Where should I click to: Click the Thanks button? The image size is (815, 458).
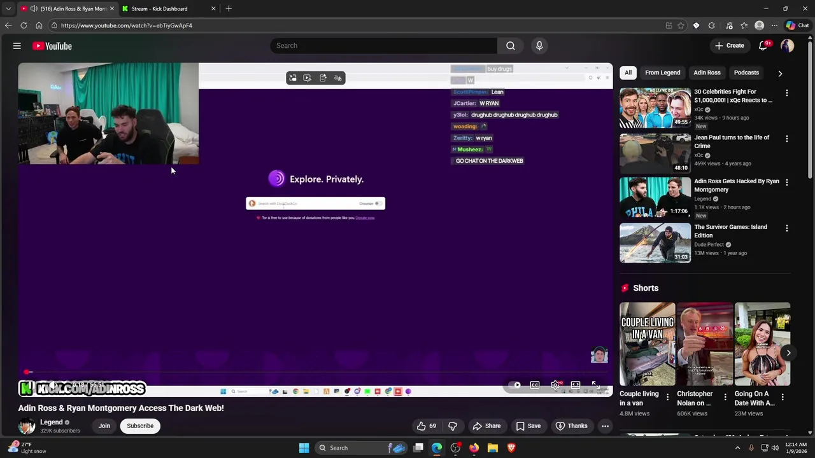coord(571,426)
